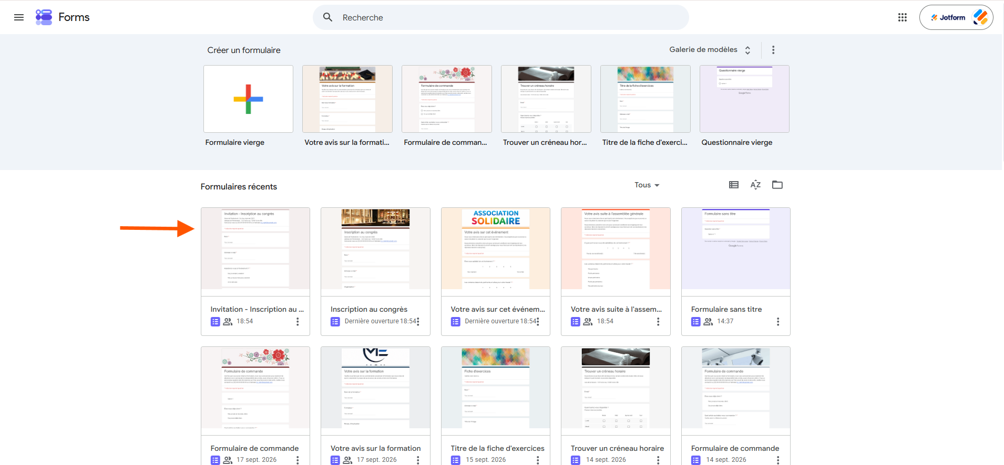Image resolution: width=1004 pixels, height=465 pixels.
Task: Choose the Trouver un créneau horaire template
Action: (546, 99)
